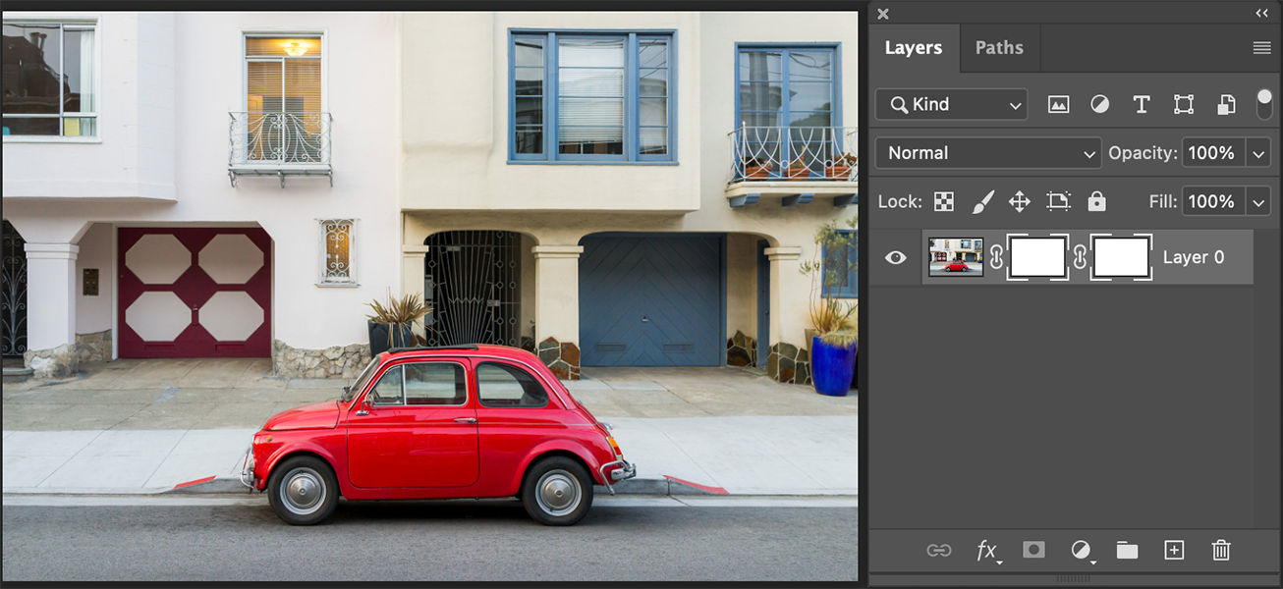Viewport: 1283px width, 589px height.
Task: Open the Opacity value dropdown
Action: point(1259,152)
